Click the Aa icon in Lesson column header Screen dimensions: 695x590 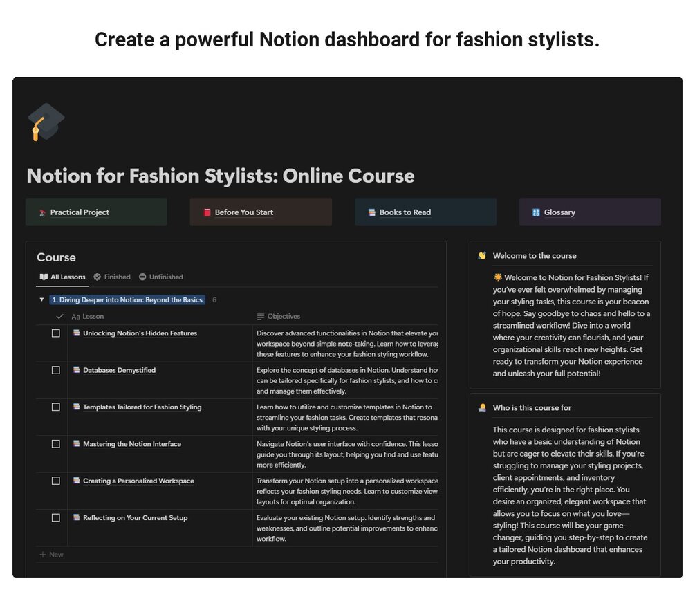76,317
